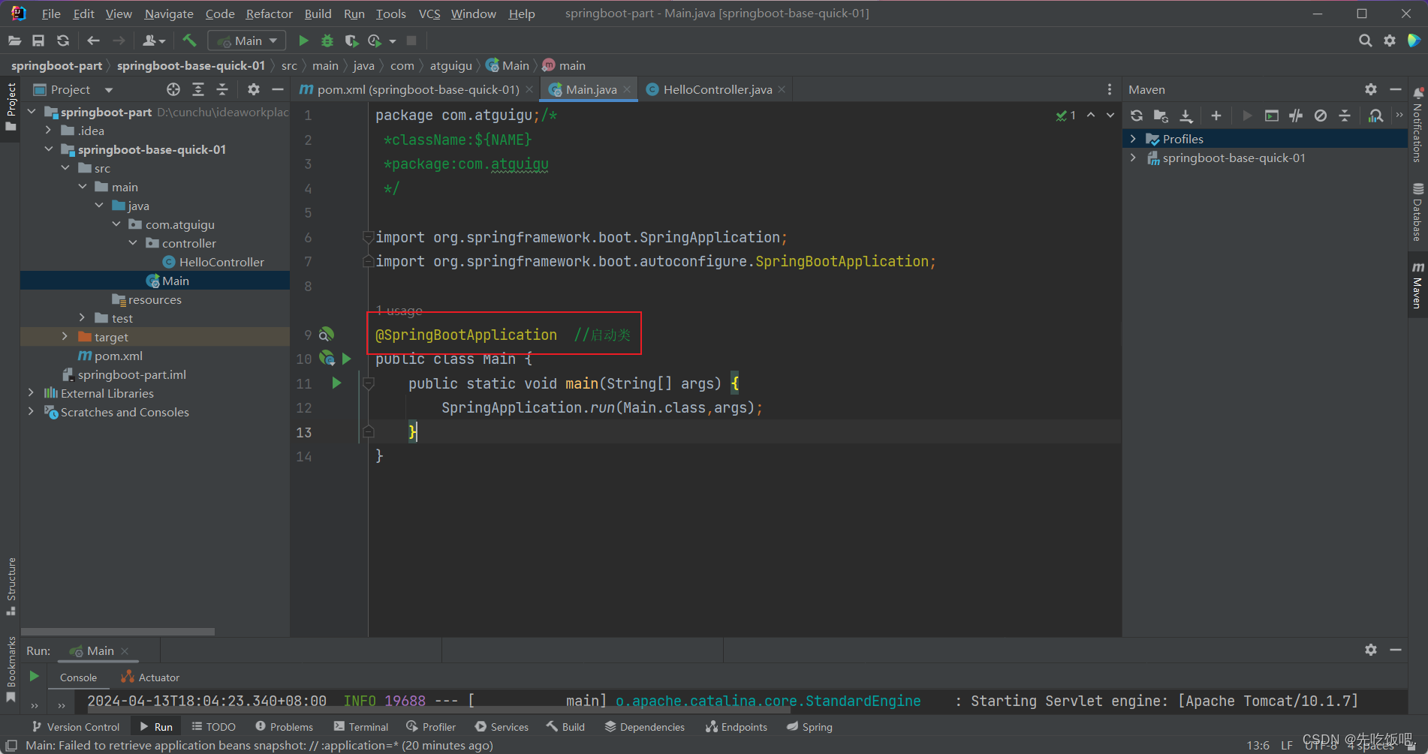Expand the External Libraries node
Image resolution: width=1428 pixels, height=754 pixels.
click(x=30, y=392)
